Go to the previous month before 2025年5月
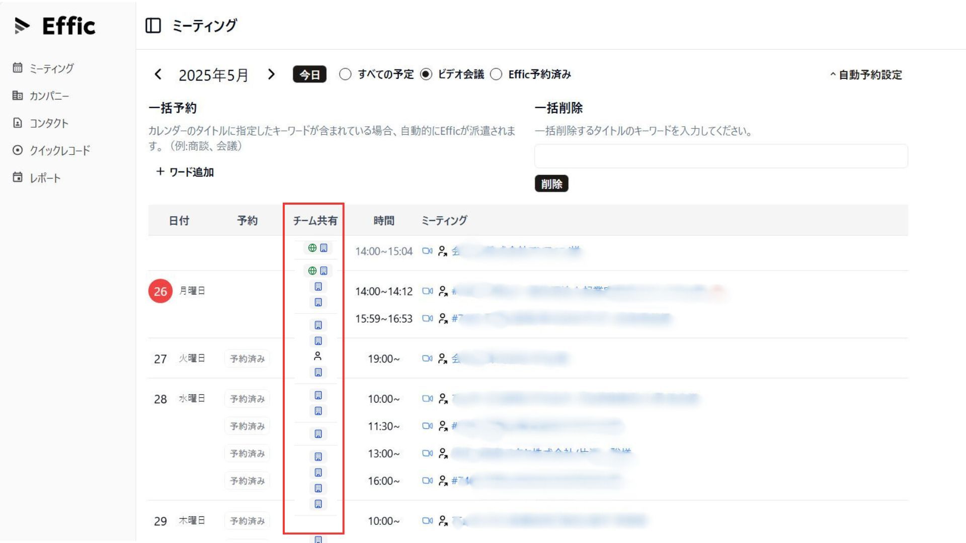 click(158, 74)
